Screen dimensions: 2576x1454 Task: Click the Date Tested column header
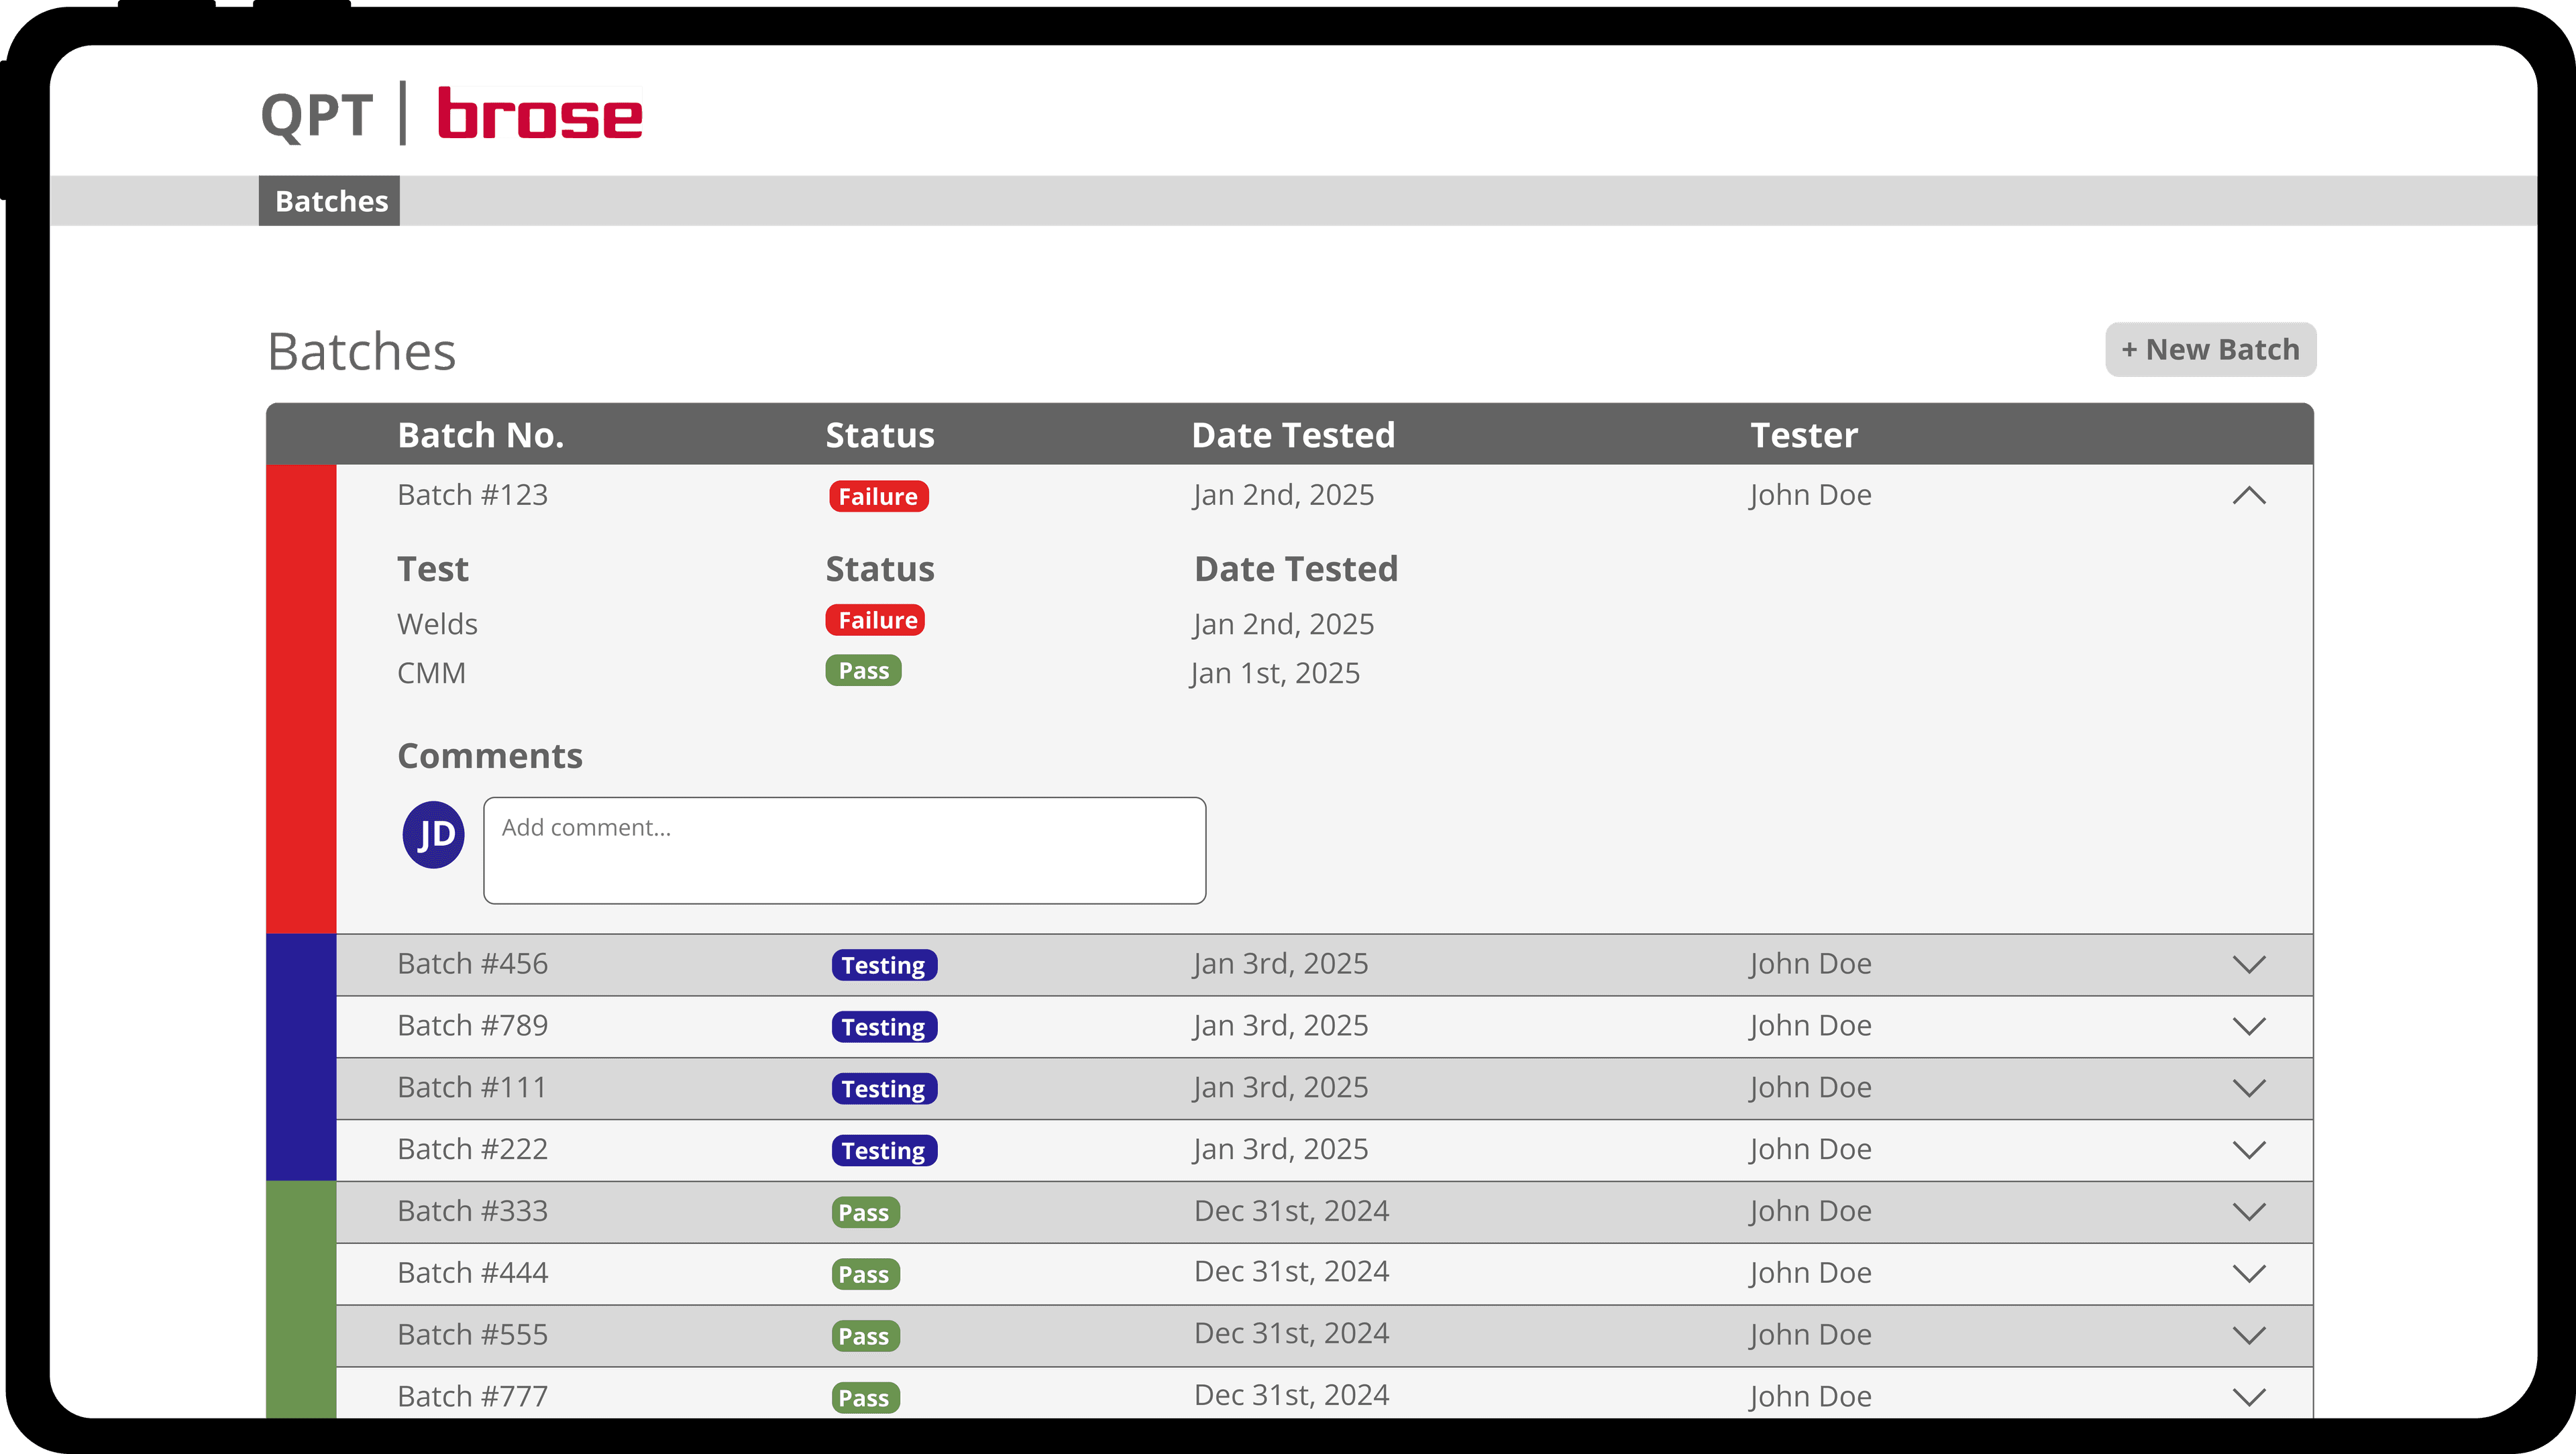tap(1292, 435)
